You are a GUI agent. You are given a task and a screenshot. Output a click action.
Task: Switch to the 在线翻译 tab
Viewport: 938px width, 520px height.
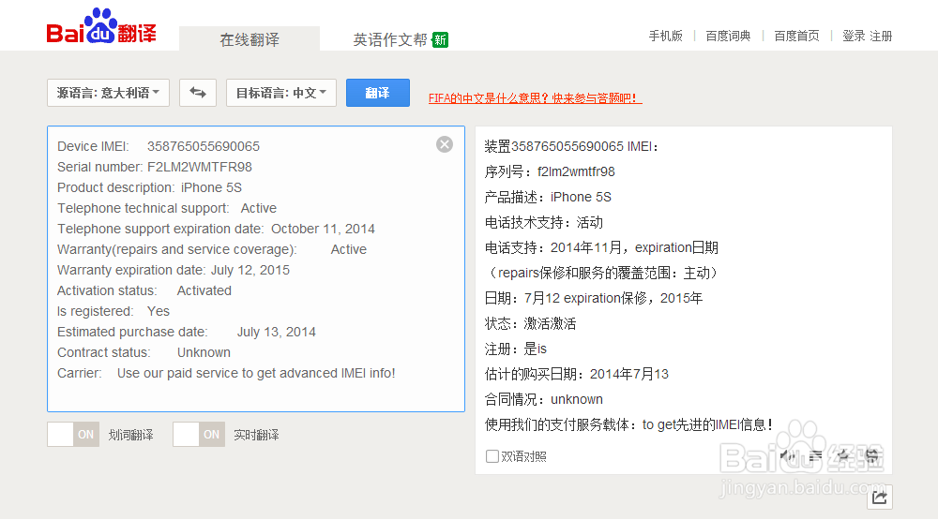tap(250, 39)
